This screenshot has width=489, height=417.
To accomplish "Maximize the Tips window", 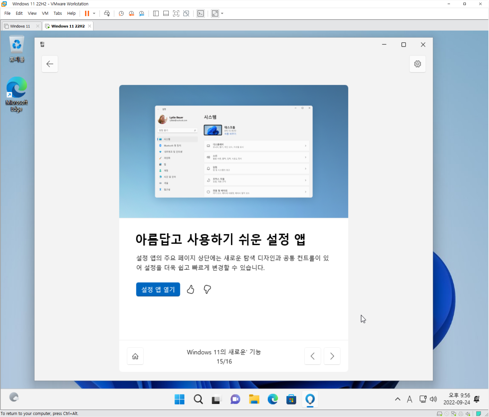I will pyautogui.click(x=404, y=45).
